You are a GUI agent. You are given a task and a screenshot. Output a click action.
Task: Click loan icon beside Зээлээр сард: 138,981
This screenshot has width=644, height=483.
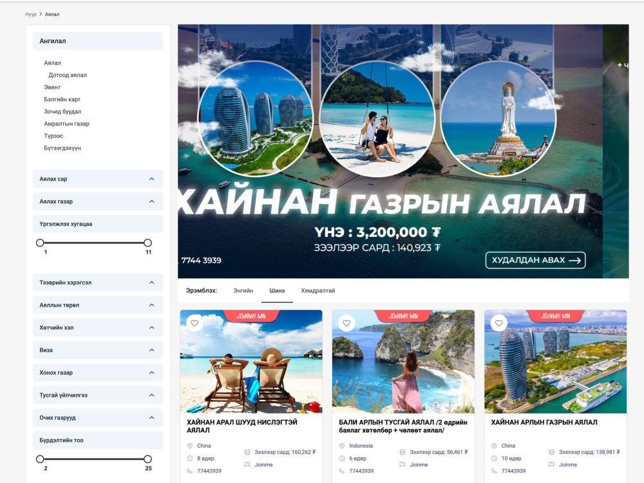pyautogui.click(x=552, y=452)
